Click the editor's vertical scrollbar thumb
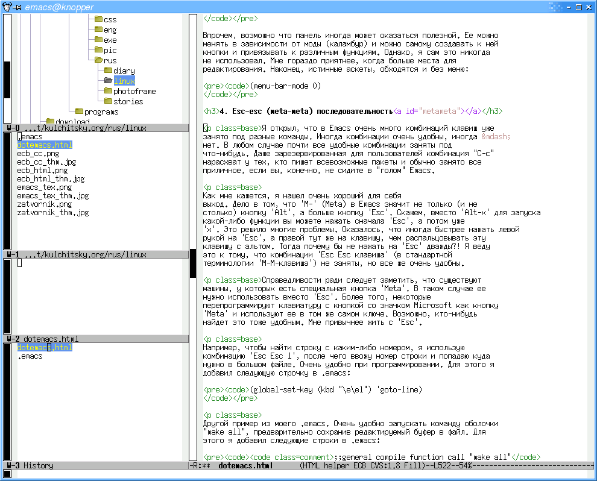The image size is (597, 481). [x=193, y=262]
